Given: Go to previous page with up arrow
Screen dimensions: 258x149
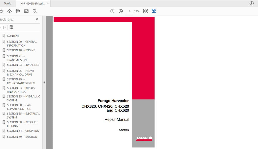Looking at the screenshot, I should pos(112,11).
